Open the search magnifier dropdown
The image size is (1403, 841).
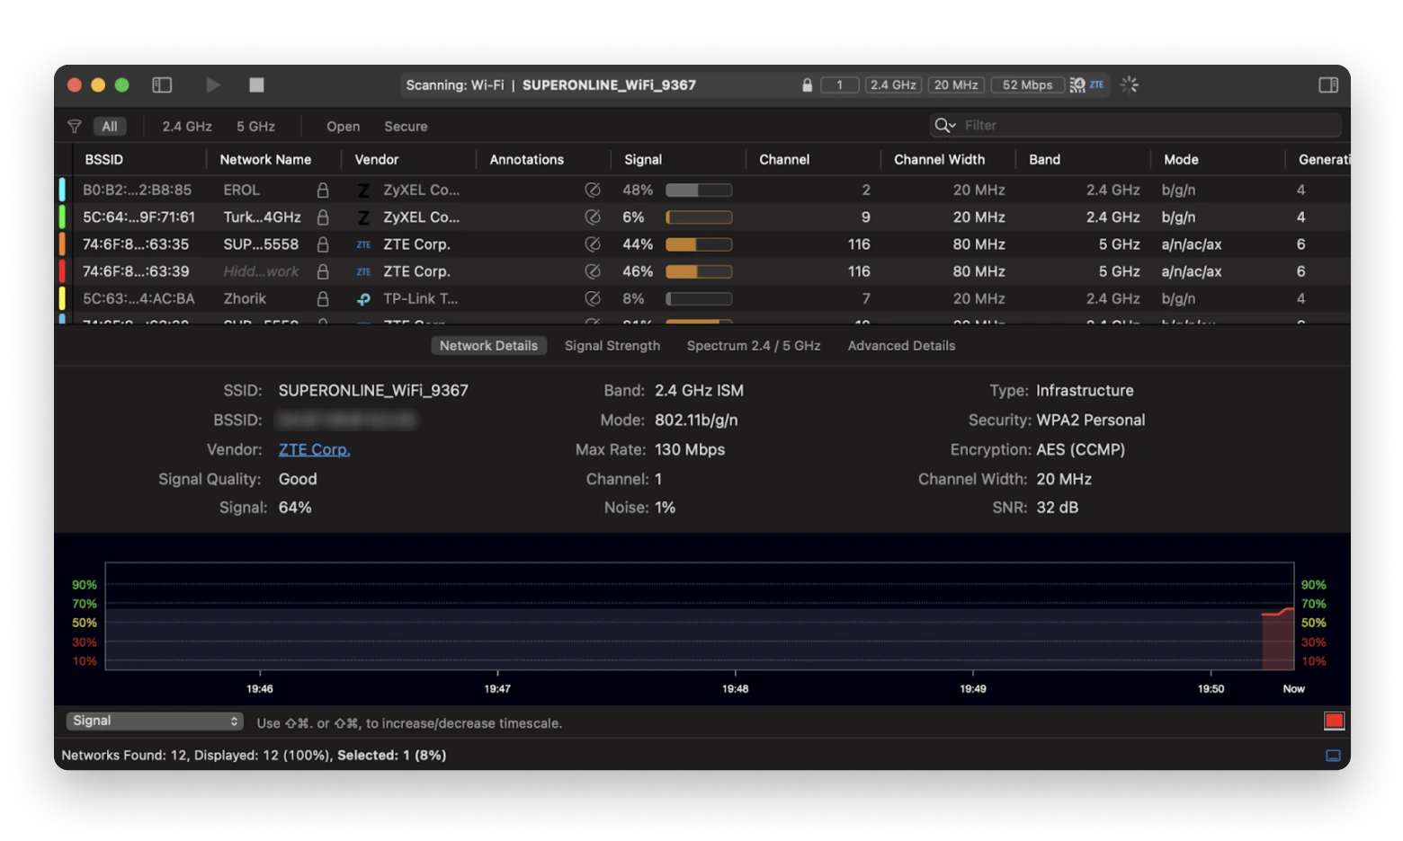click(x=944, y=125)
